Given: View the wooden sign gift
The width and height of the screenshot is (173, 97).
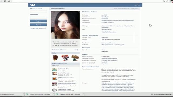Looking at the screenshot, I should click(75, 58).
